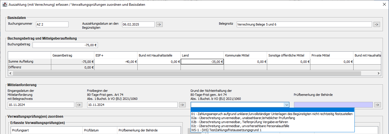389x134 pixels.
Task: Click the arrow button next to Belegnotiz
Action: click(x=377, y=24)
